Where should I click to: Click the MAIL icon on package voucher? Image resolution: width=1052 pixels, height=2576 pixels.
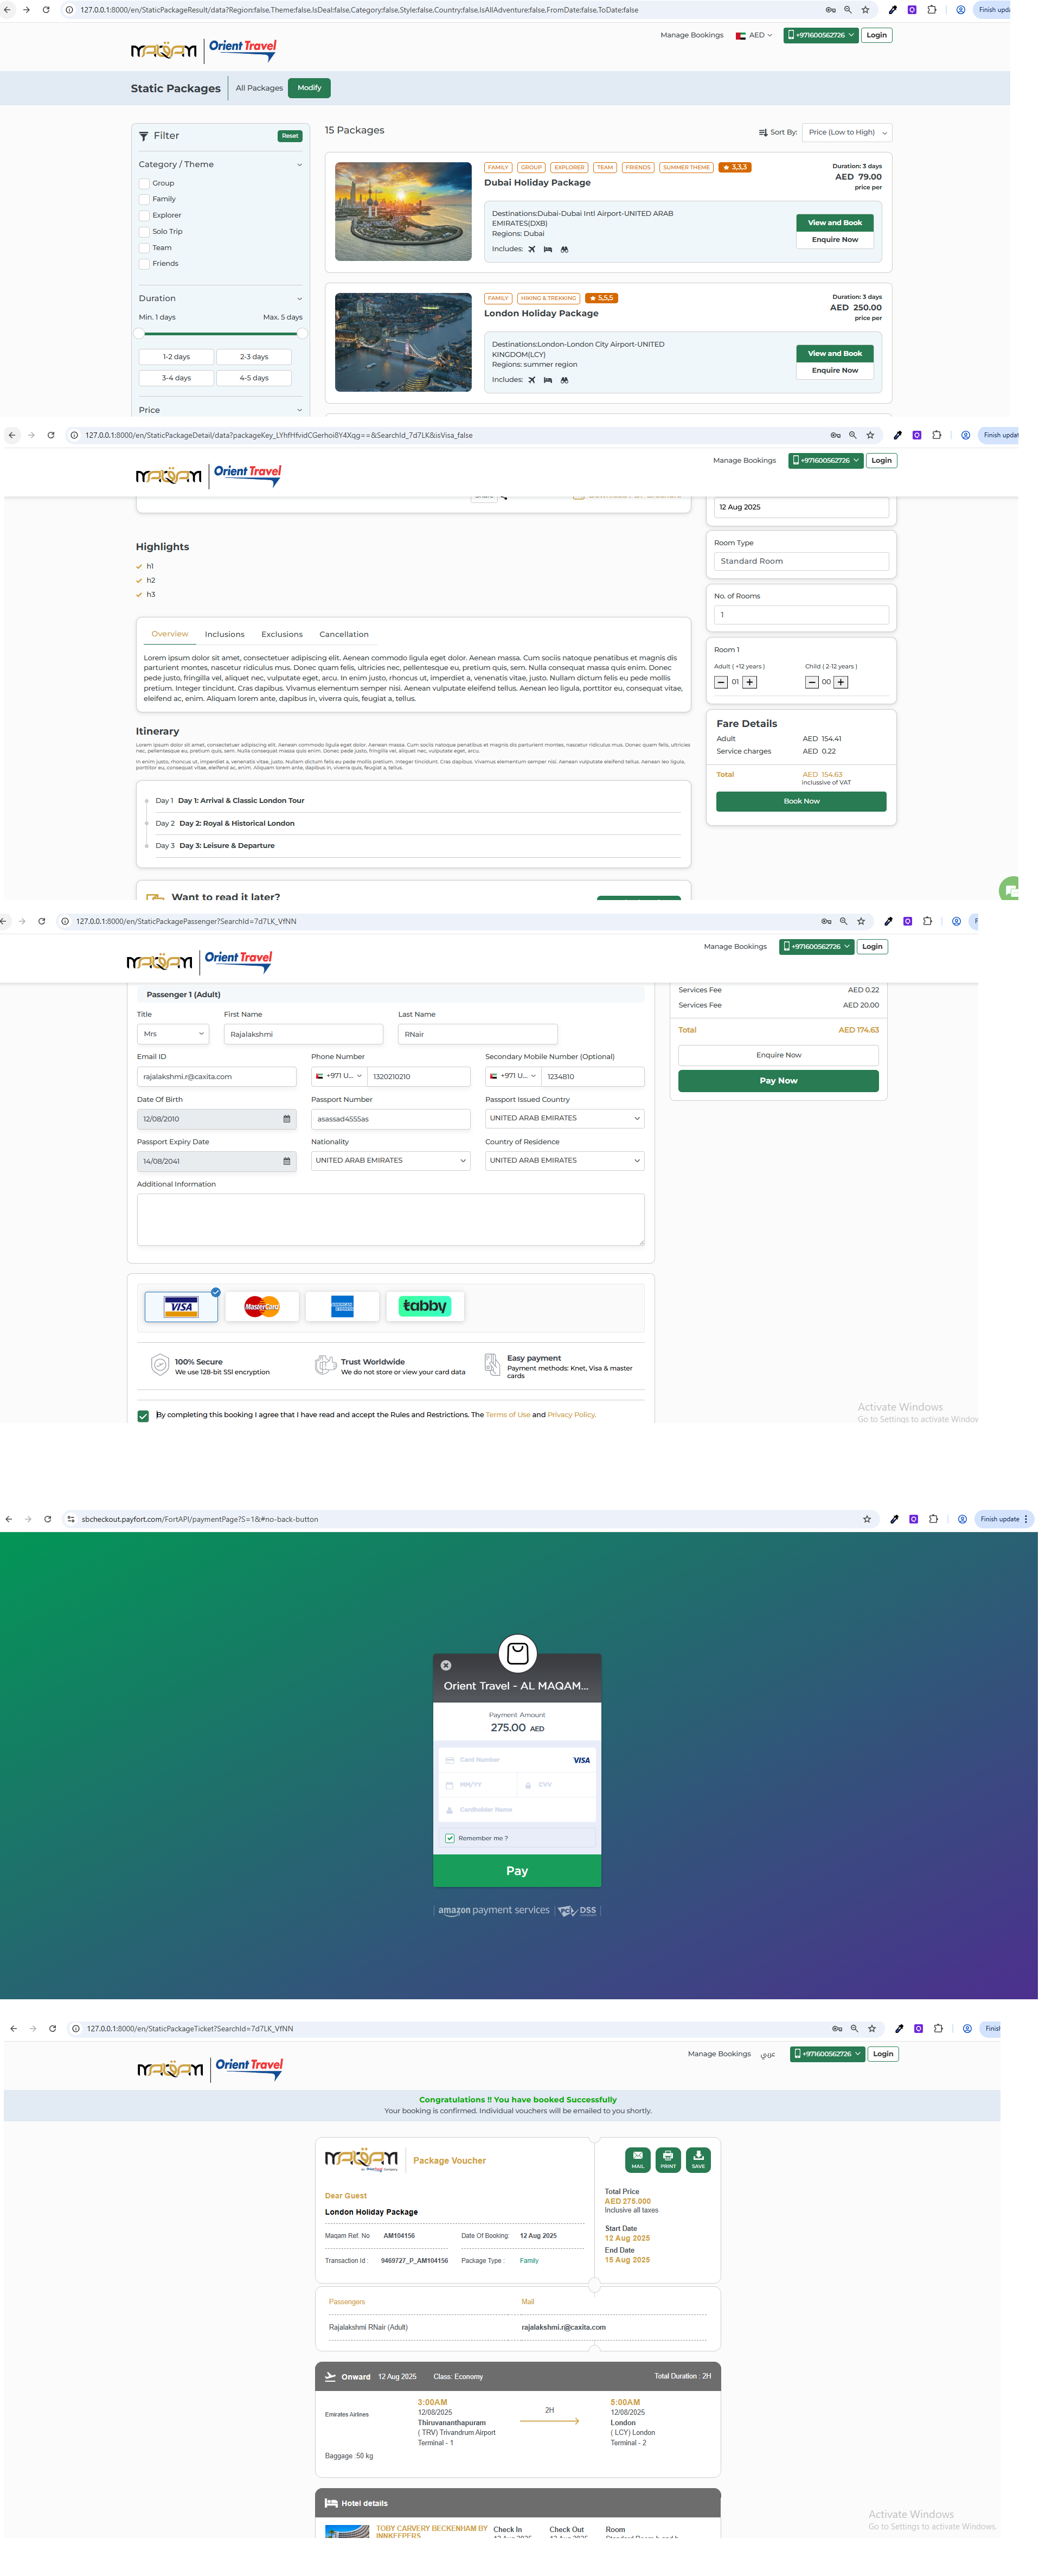[x=637, y=2159]
